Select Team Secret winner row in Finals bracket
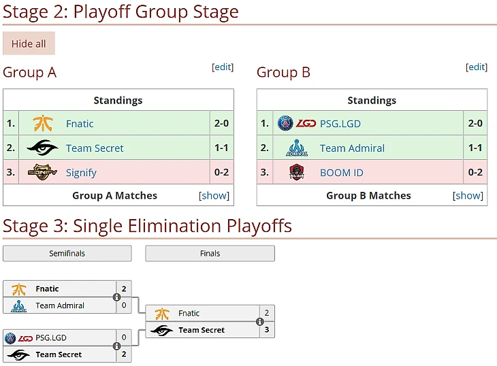Image resolution: width=497 pixels, height=366 pixels. [202, 330]
